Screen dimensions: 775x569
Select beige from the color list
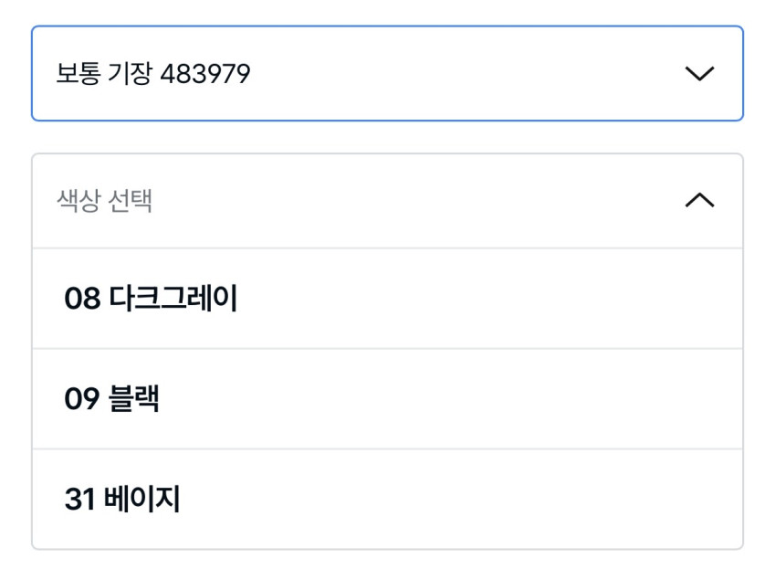tap(387, 500)
